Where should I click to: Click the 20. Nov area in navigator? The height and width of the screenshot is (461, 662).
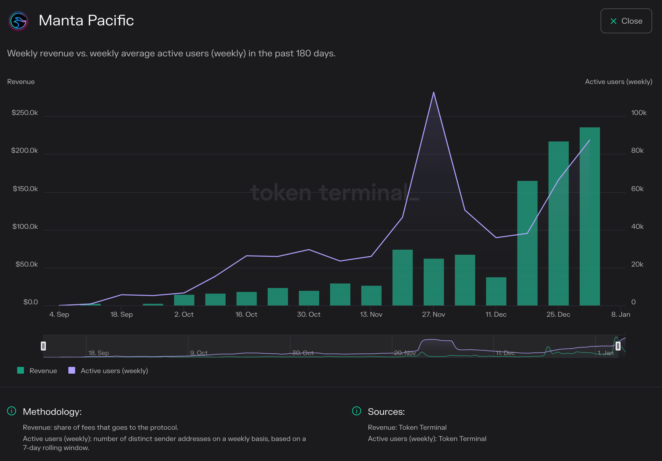(405, 353)
